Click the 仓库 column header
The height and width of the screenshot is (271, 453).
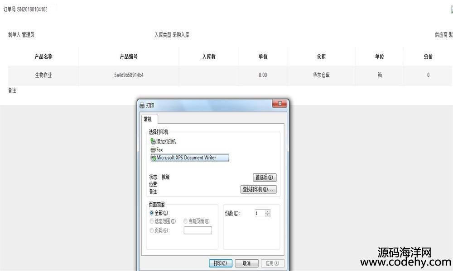click(321, 57)
